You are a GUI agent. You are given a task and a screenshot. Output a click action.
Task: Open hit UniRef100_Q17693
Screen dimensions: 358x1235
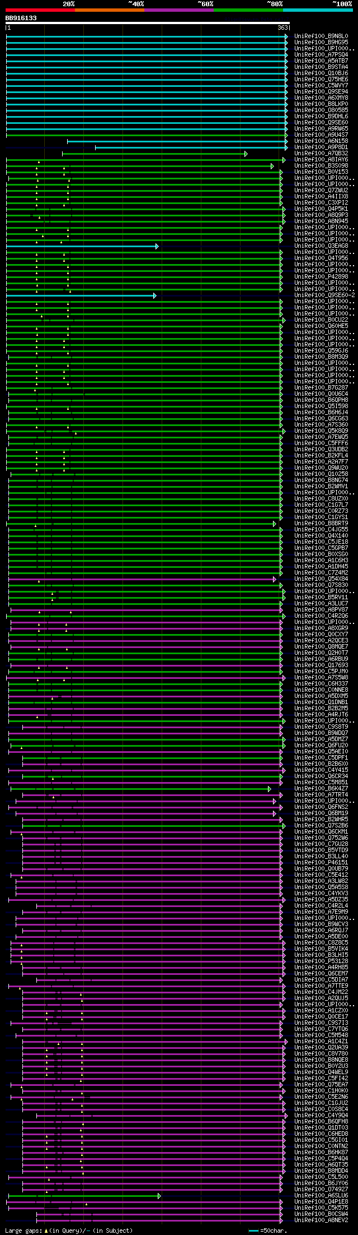coord(321,665)
